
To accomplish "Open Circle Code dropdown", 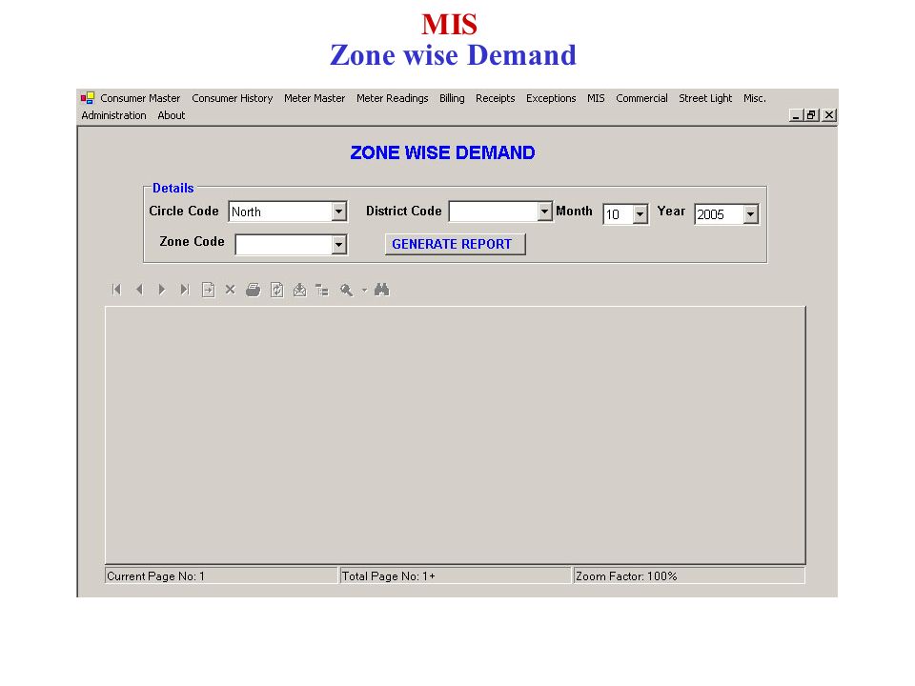I will coord(338,212).
